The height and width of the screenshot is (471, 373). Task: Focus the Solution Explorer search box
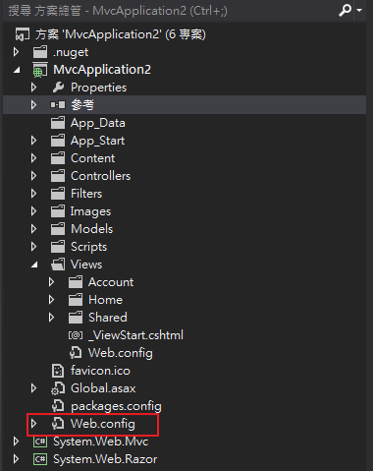[x=169, y=11]
